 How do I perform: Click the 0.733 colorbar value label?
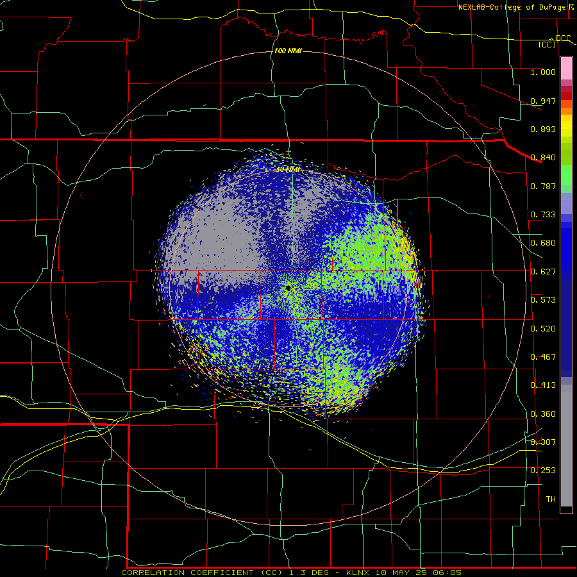pos(543,215)
